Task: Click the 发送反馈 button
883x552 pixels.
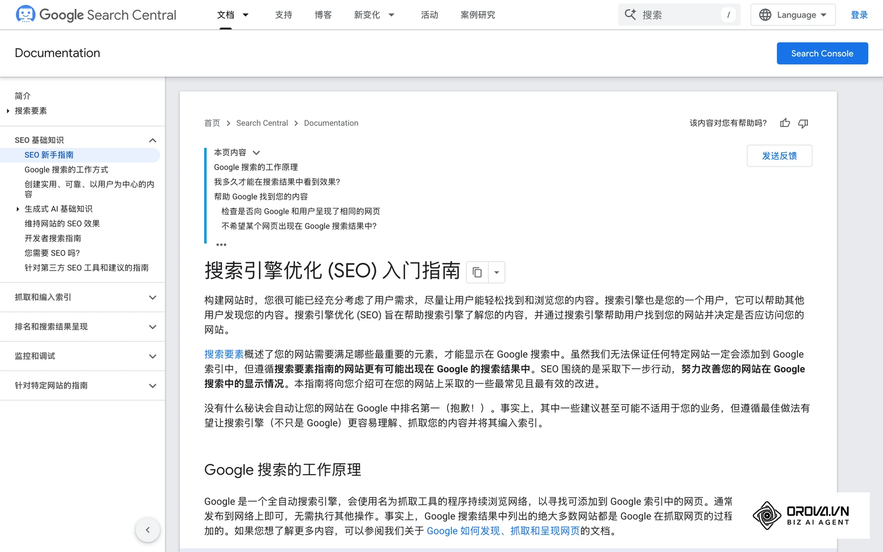Action: click(779, 156)
